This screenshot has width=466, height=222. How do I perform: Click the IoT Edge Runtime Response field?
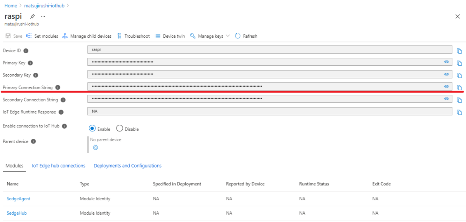[x=270, y=111]
